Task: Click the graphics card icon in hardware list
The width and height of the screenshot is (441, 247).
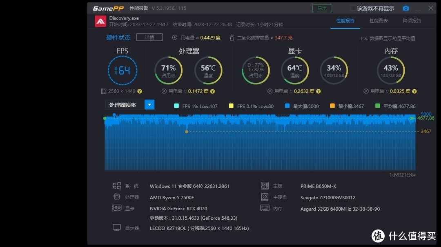Action: click(117, 208)
